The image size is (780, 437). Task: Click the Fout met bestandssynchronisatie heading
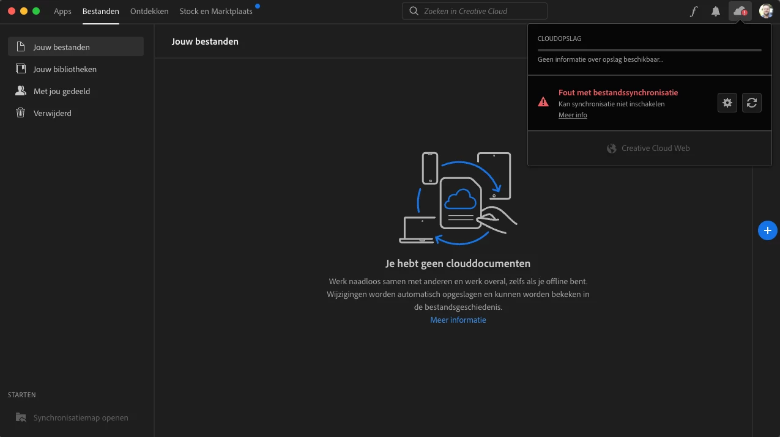(618, 92)
